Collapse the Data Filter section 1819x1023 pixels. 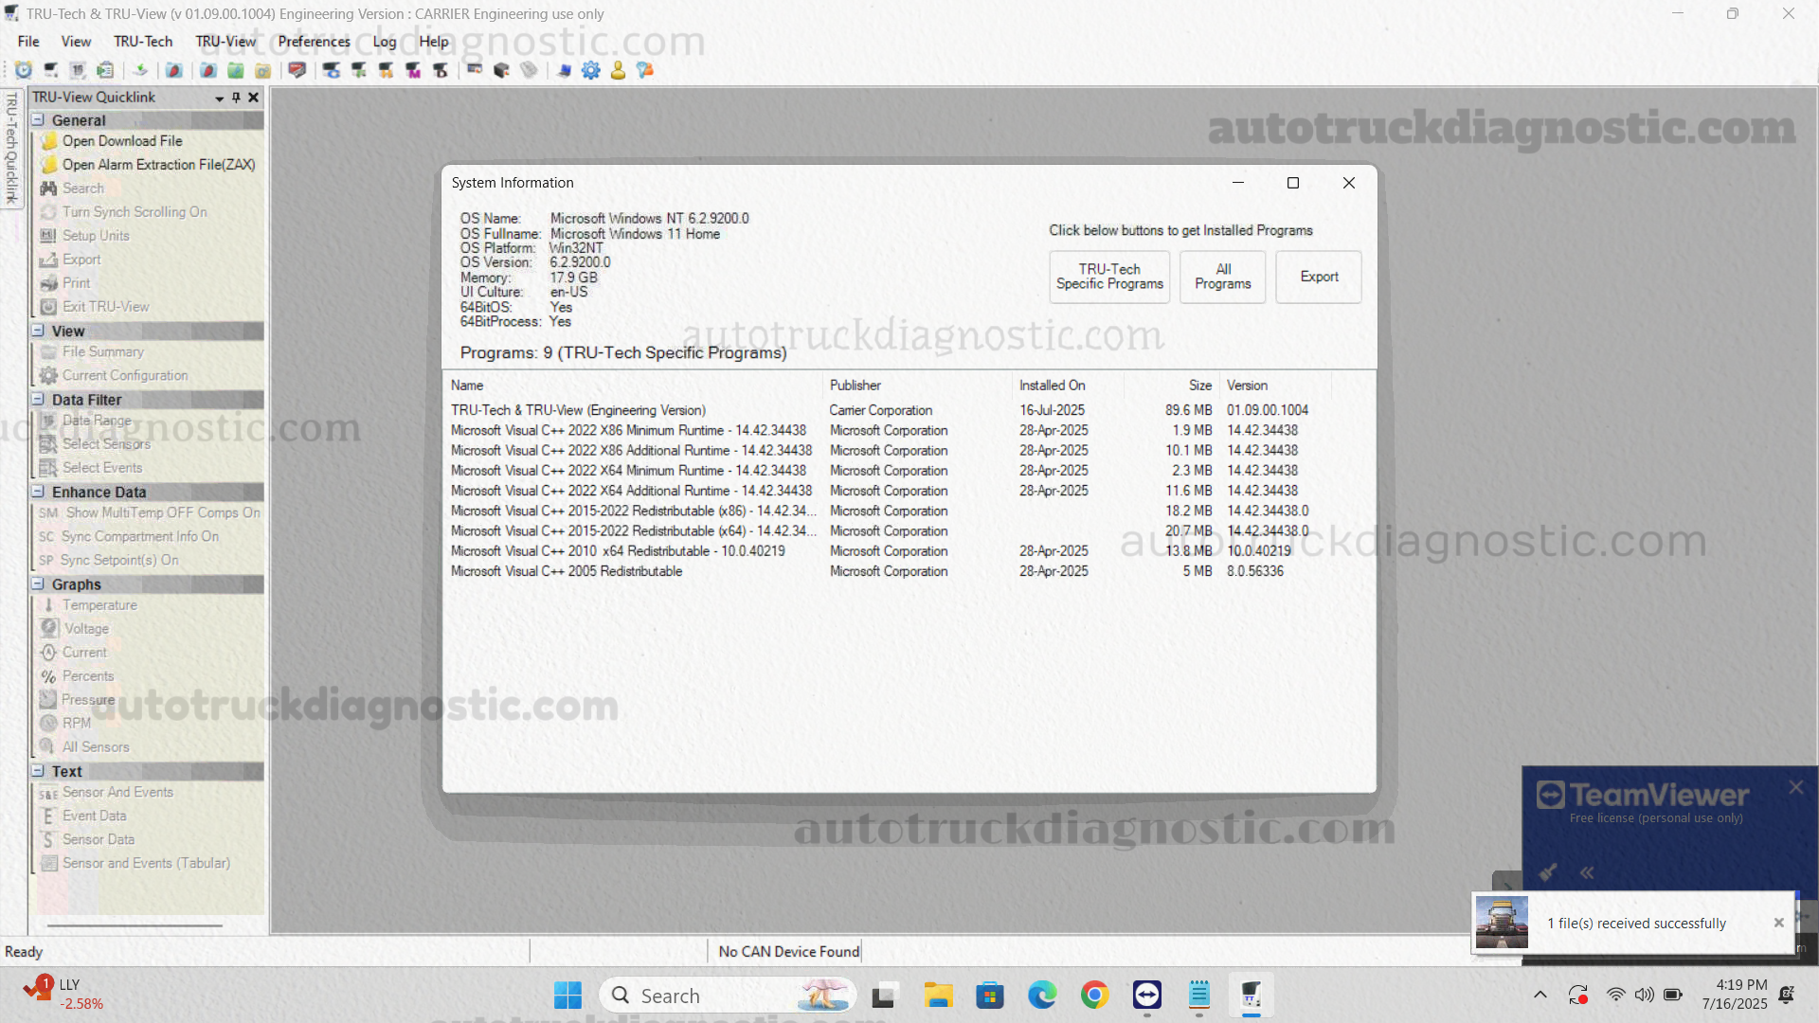point(39,400)
